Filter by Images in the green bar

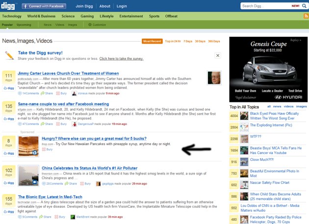pos(73,25)
